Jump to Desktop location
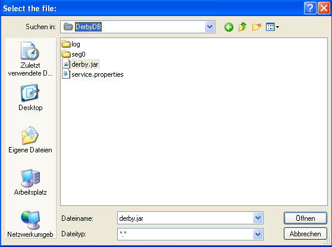Viewport: 332px width, 247px height. 30,98
